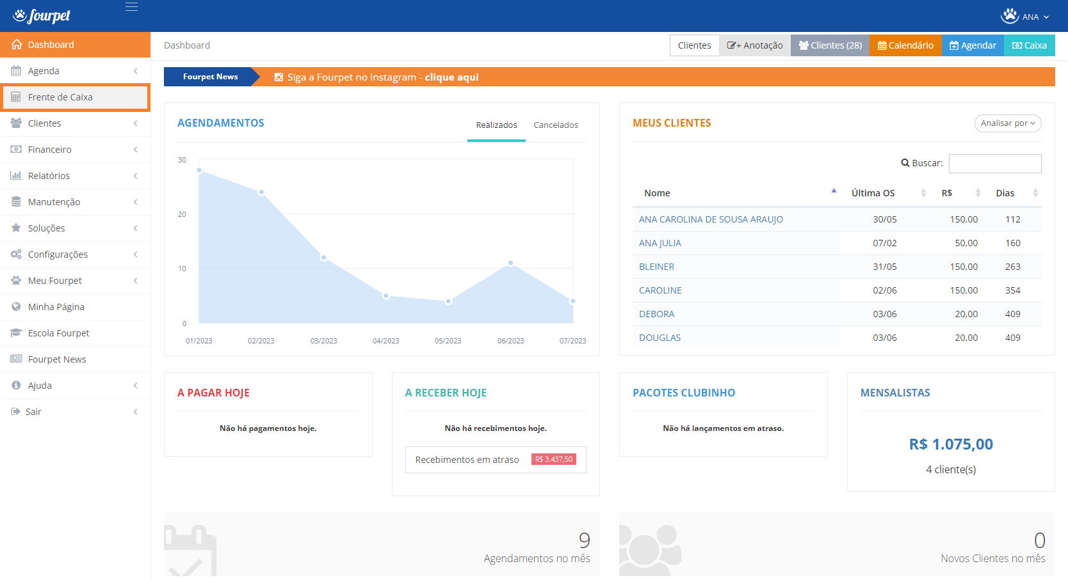Click the Financeiro money icon
The image size is (1068, 580).
pos(16,150)
